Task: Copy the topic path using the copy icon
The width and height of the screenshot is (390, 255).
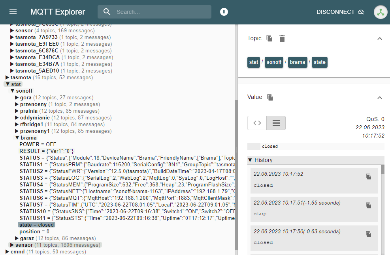Action: click(269, 38)
